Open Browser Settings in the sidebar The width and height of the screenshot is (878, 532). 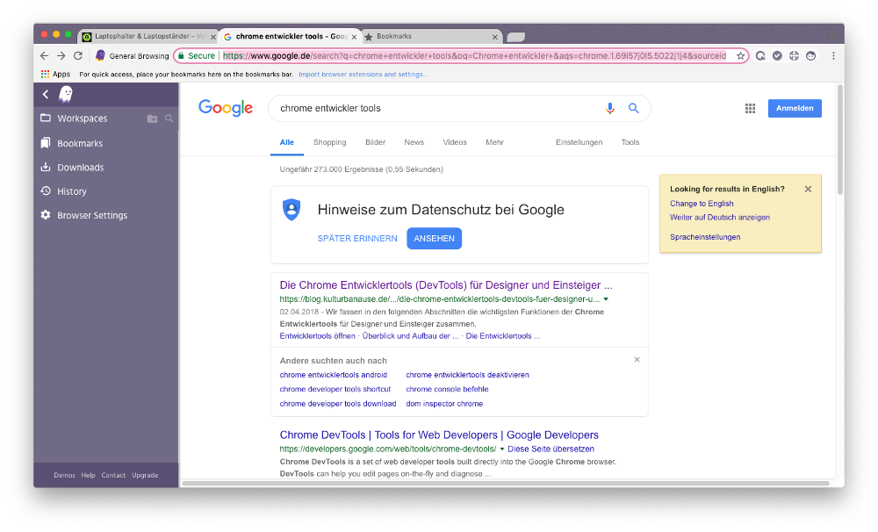[x=92, y=216]
